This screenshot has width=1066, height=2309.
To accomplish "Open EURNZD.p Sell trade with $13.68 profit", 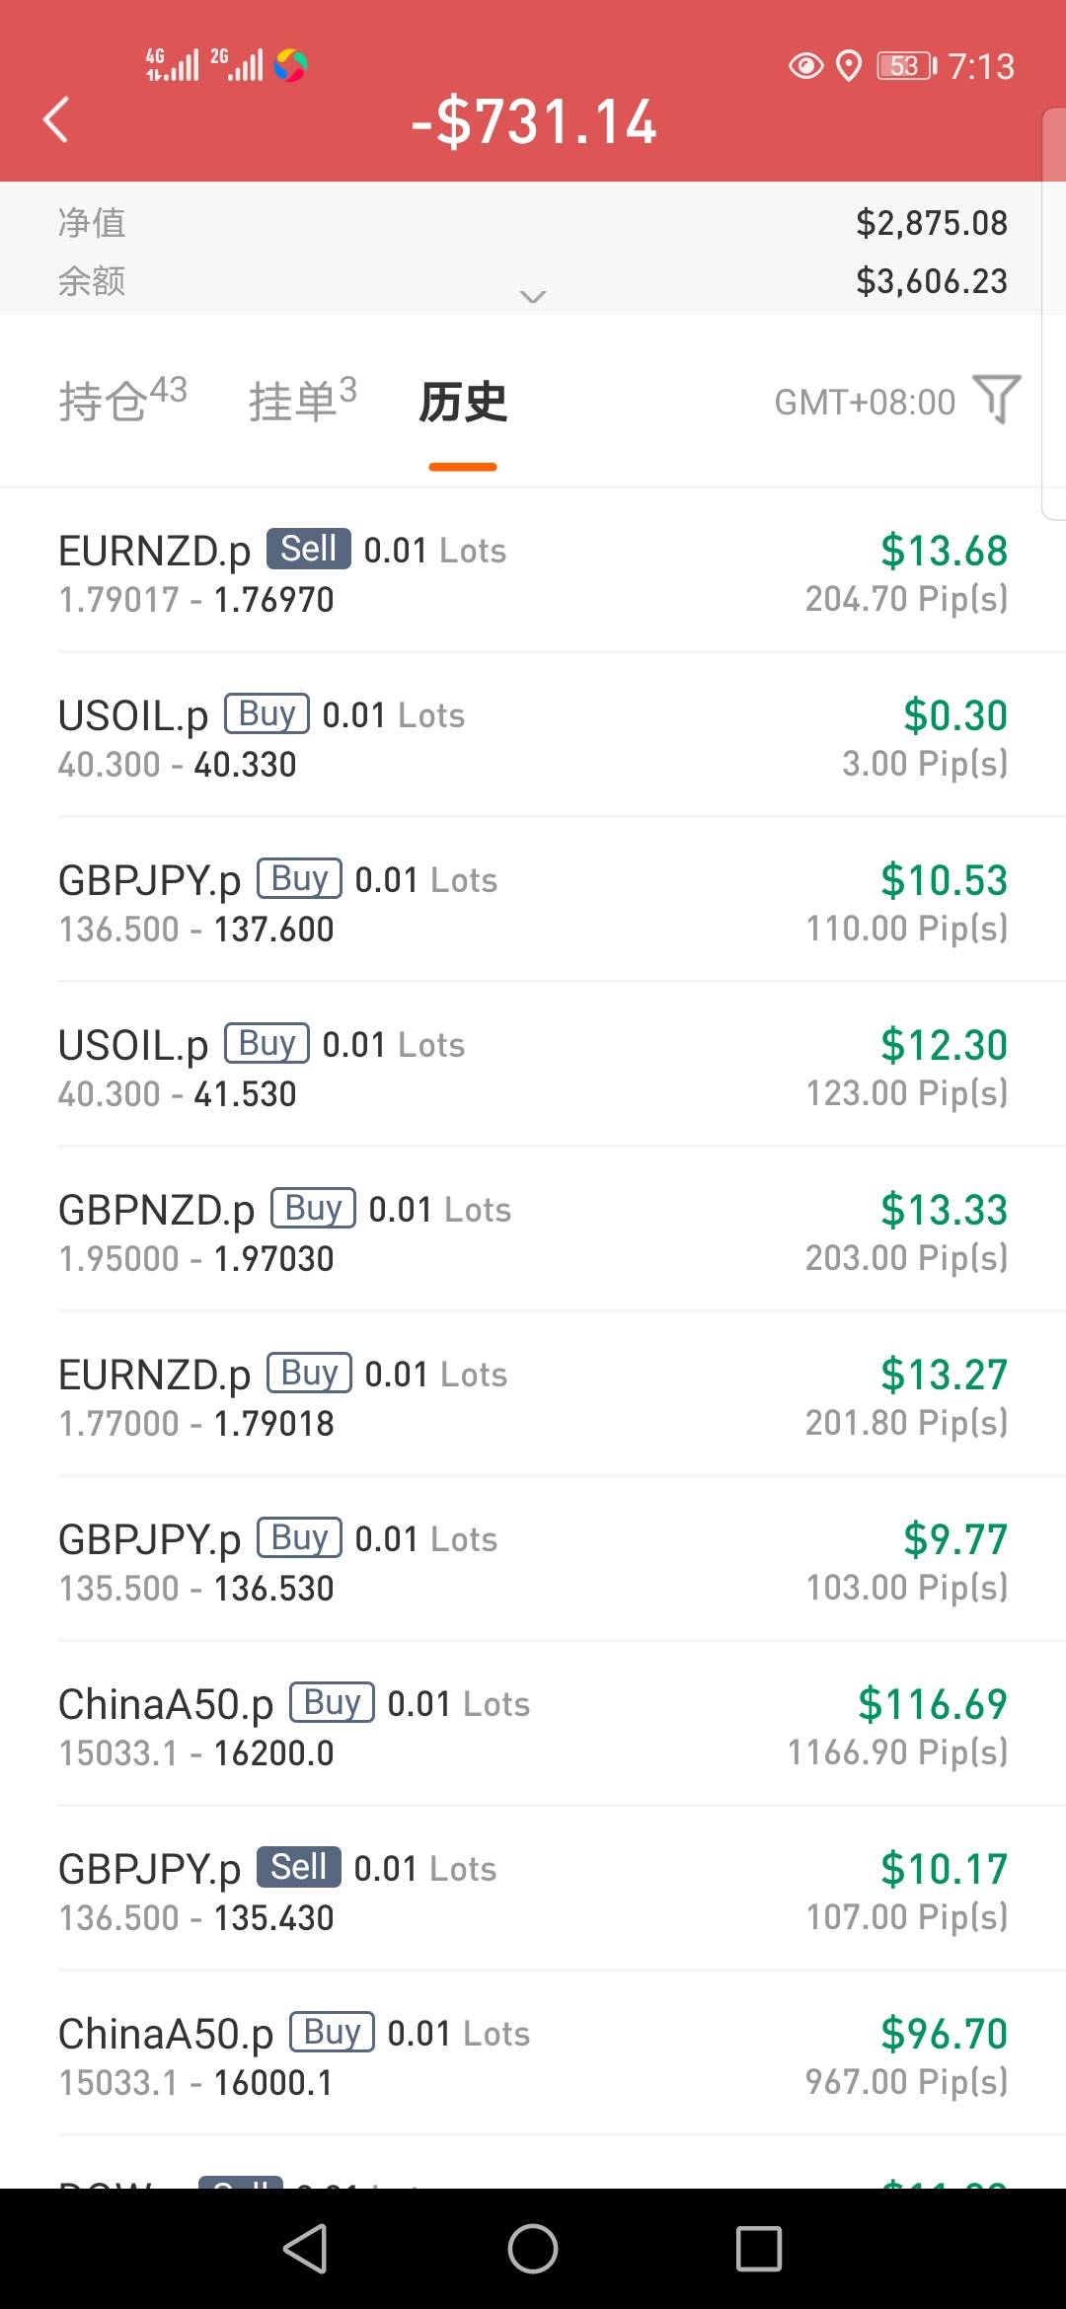I will 533,573.
